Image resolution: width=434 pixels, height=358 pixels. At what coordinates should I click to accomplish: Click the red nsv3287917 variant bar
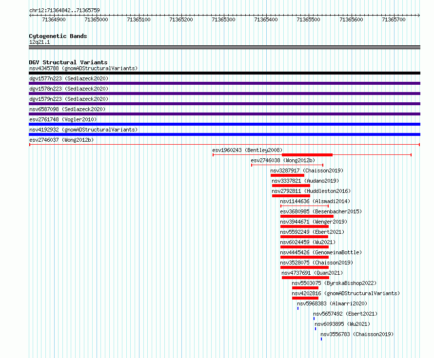(287, 175)
